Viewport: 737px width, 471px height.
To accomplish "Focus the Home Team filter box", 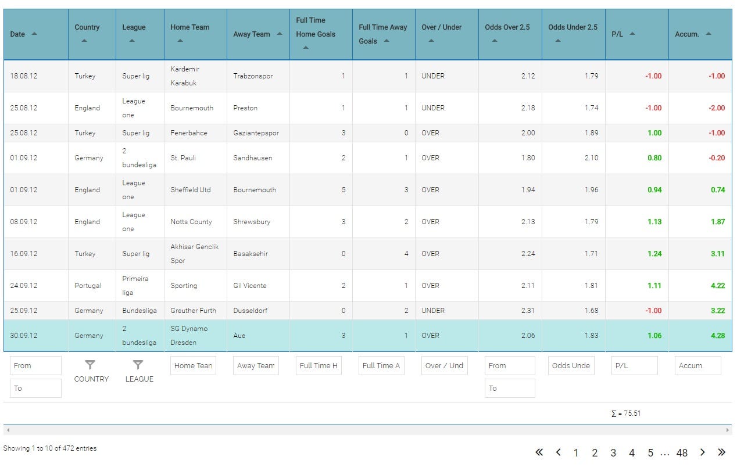I will 193,365.
